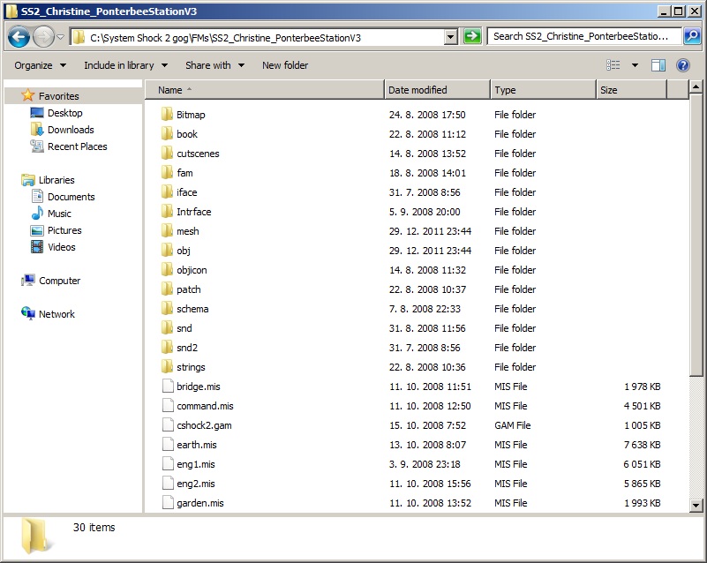This screenshot has width=707, height=563.
Task: Select the snd folder icon
Action: click(x=168, y=327)
